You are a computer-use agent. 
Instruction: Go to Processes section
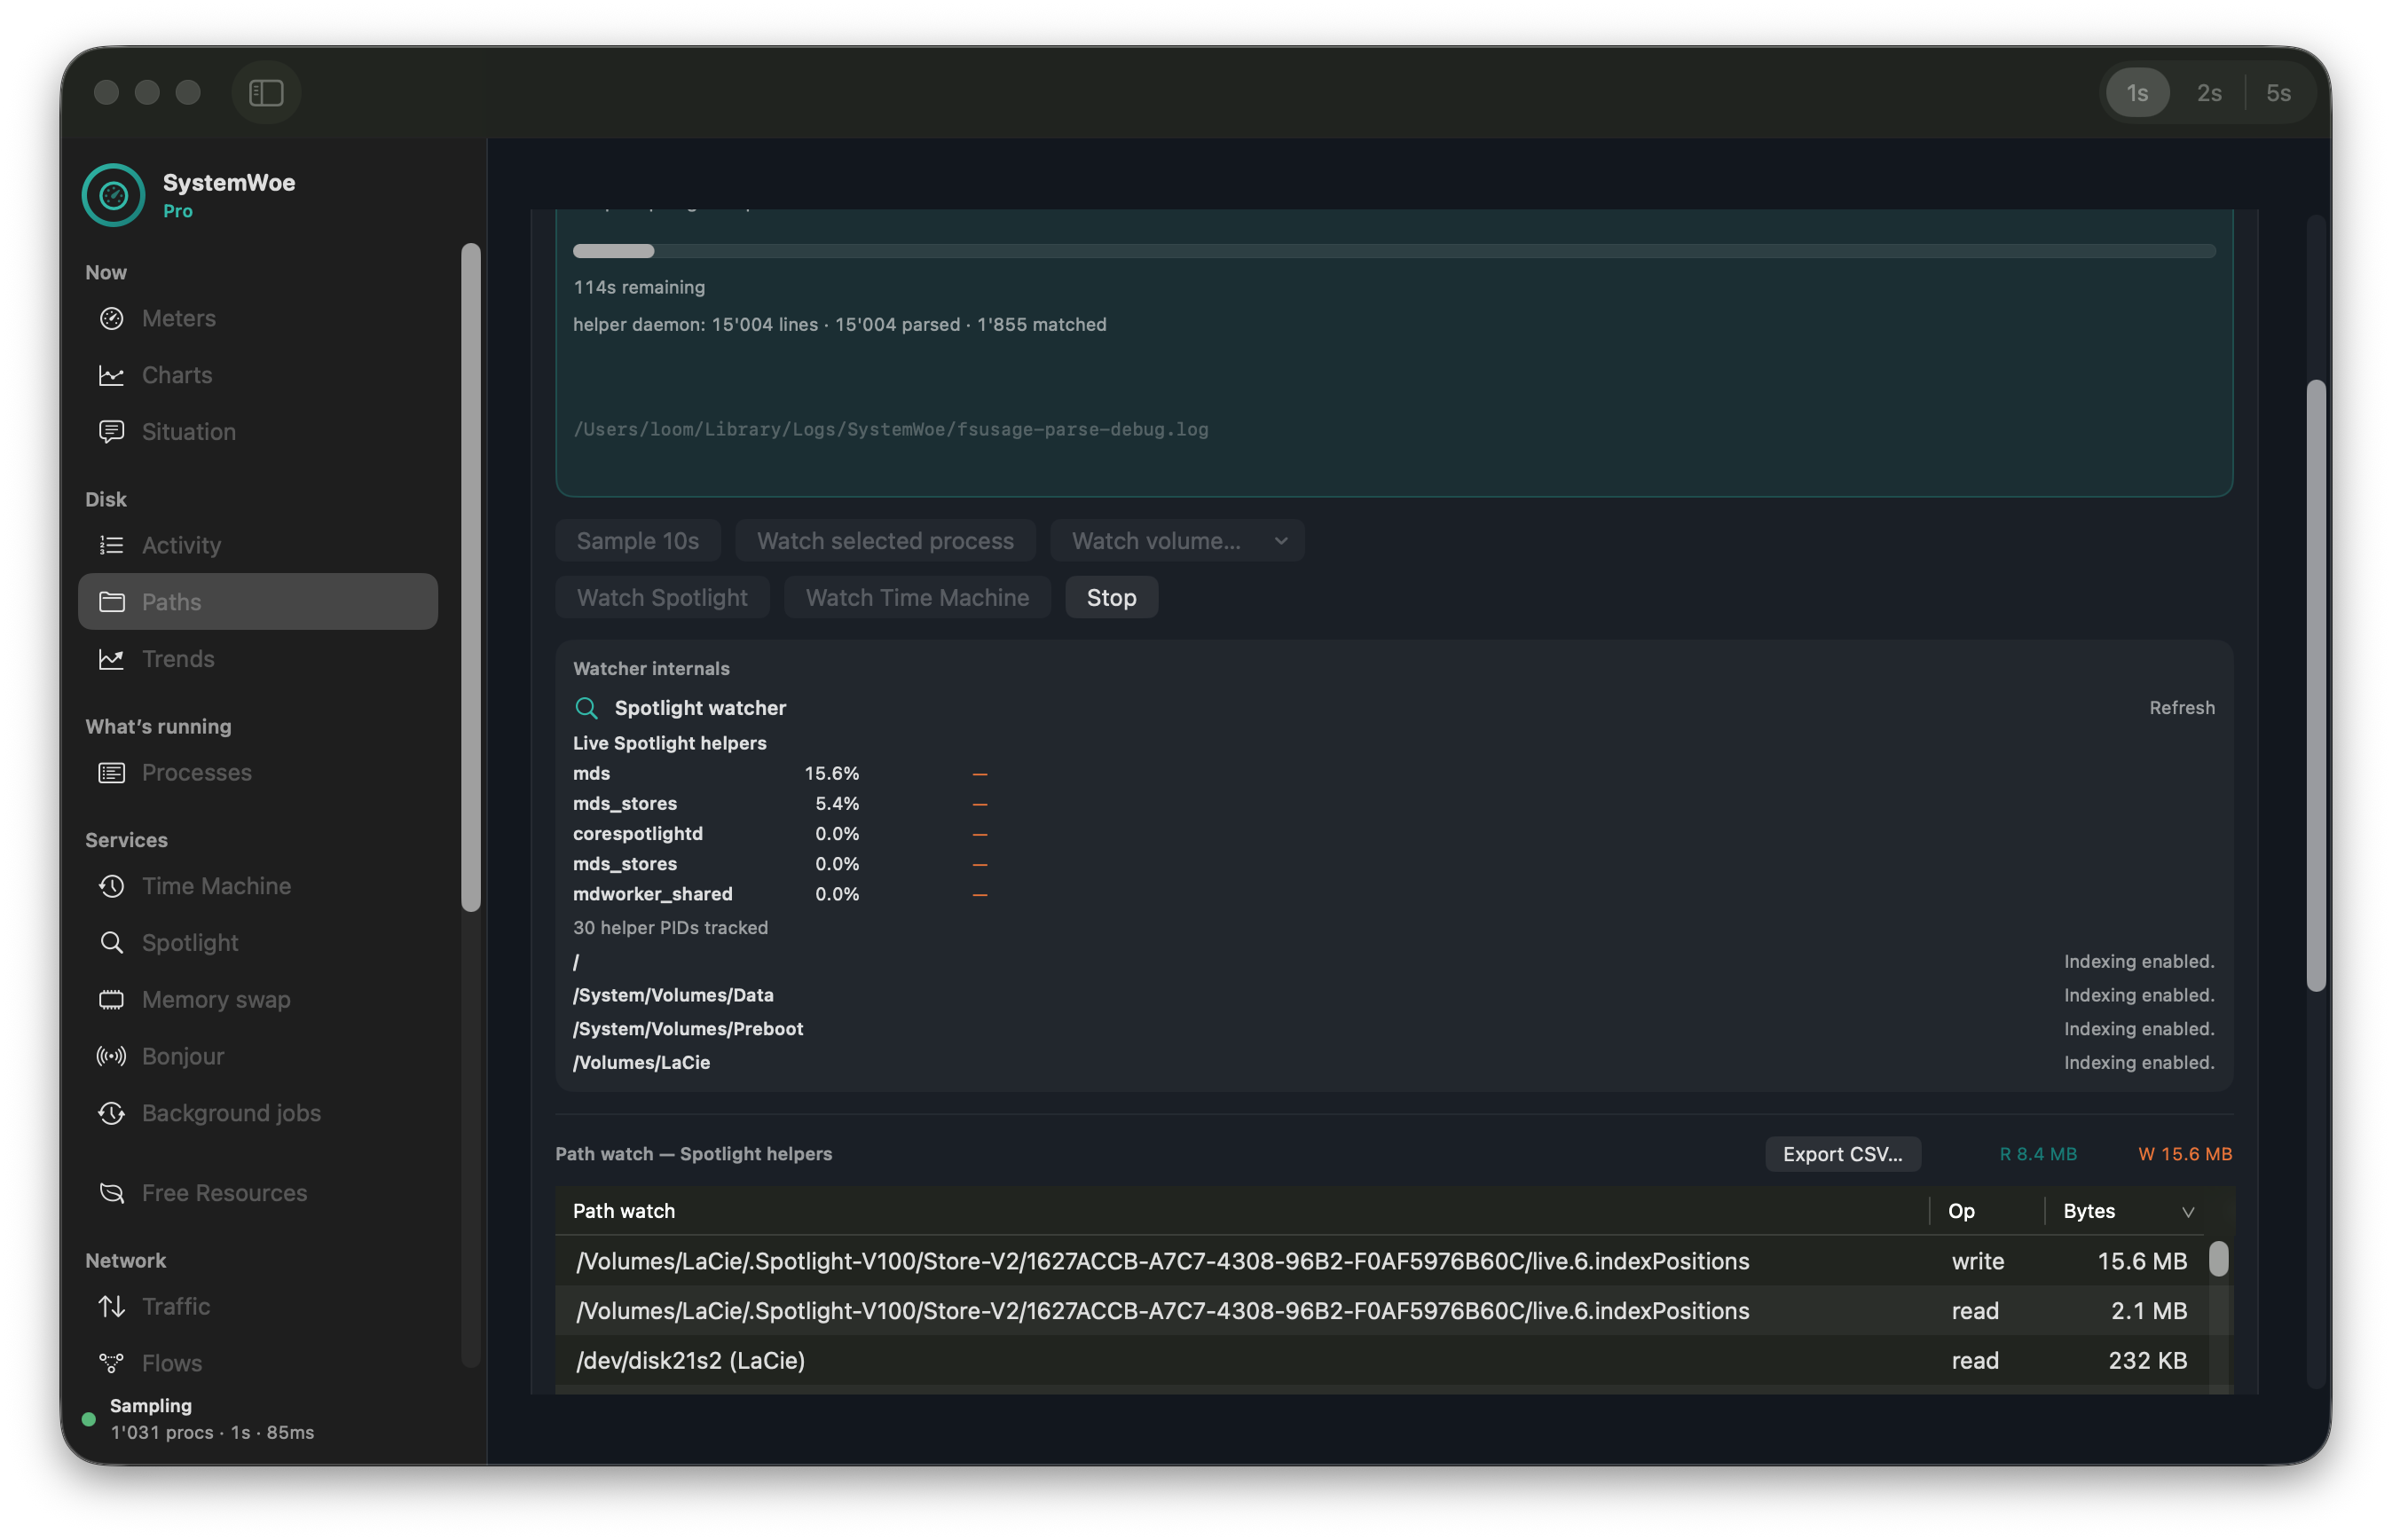(258, 773)
